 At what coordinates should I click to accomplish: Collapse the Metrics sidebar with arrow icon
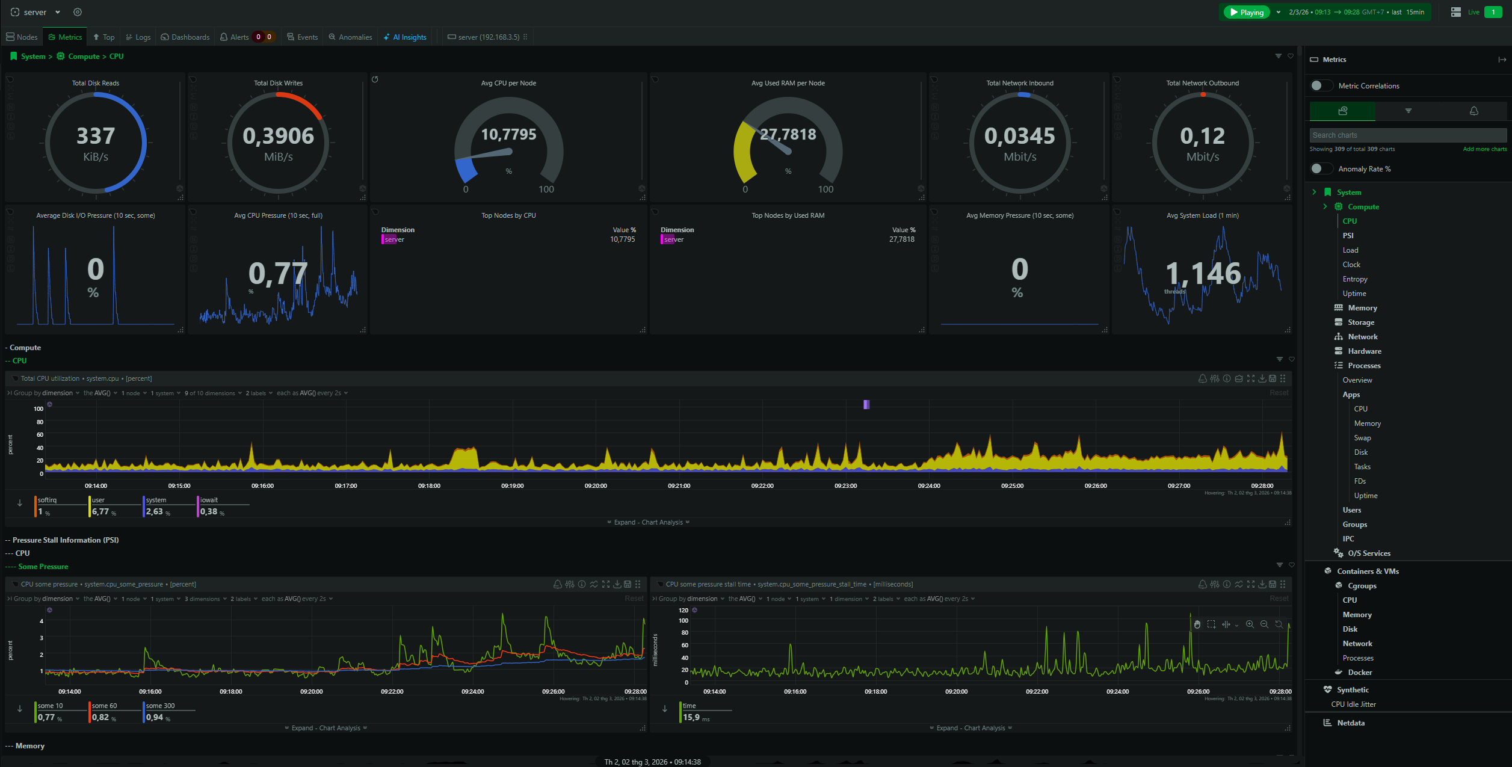[1502, 60]
